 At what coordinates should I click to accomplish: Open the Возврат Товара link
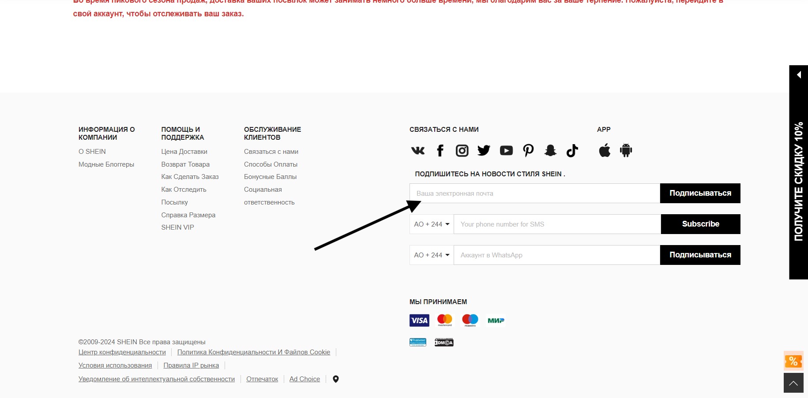pos(185,164)
